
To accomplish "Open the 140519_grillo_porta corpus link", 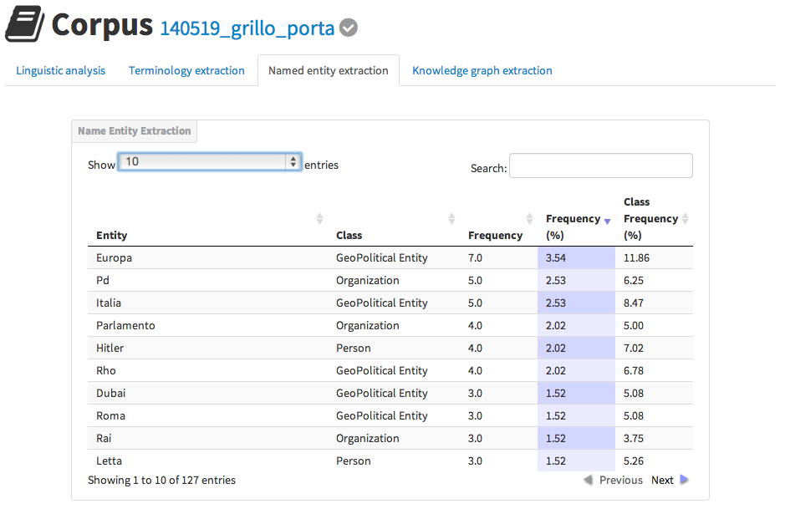I will click(x=247, y=28).
